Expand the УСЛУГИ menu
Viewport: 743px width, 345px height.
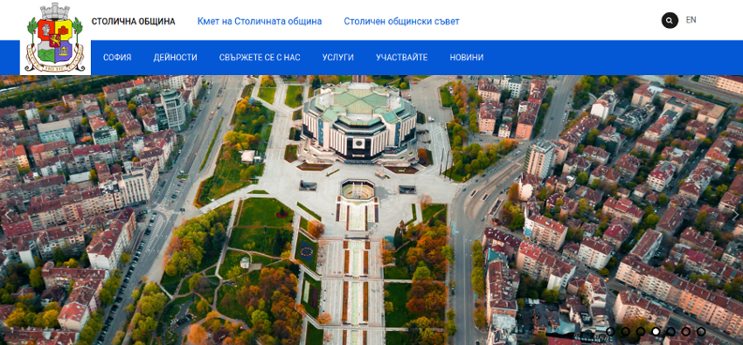click(x=338, y=58)
